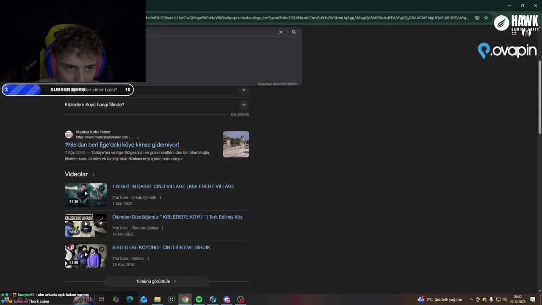Click the microphone icon in system tray
The height and width of the screenshot is (305, 542).
[x=491, y=299]
